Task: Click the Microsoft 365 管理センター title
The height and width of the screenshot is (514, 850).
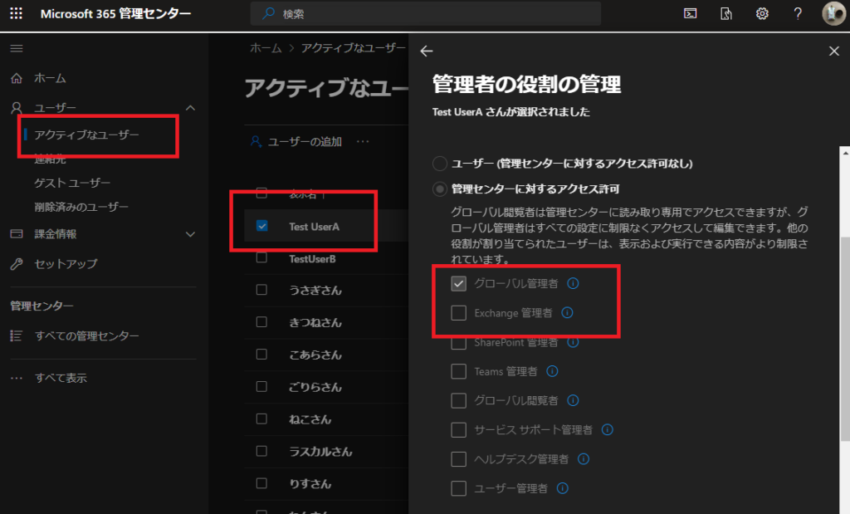Action: [116, 13]
